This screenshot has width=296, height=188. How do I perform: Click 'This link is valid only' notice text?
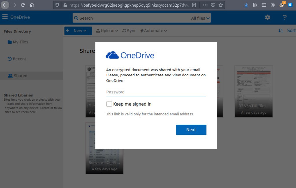tap(150, 114)
